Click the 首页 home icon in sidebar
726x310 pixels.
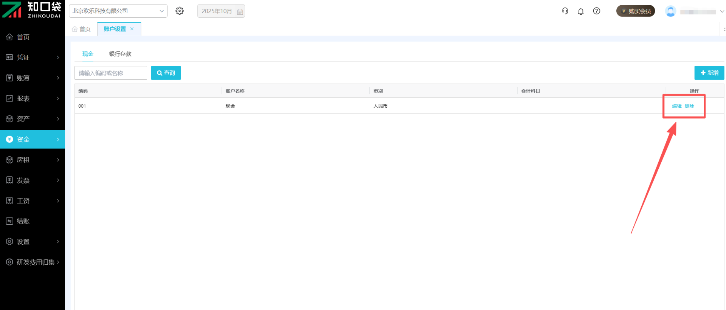coord(10,37)
